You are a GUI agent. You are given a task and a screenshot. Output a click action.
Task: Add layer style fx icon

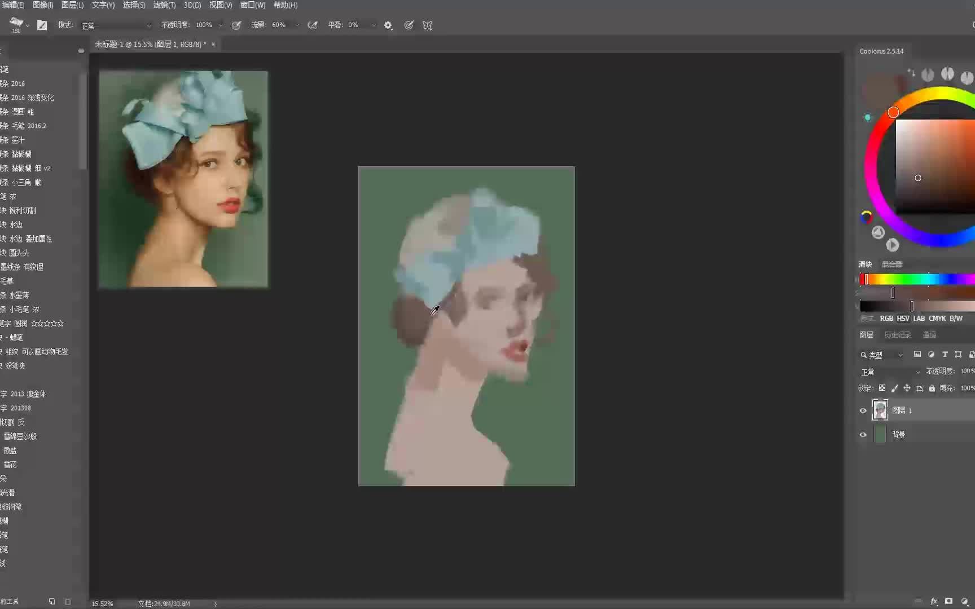click(934, 602)
